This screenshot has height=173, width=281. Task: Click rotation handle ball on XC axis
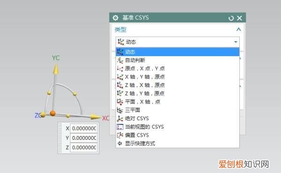click(x=68, y=116)
